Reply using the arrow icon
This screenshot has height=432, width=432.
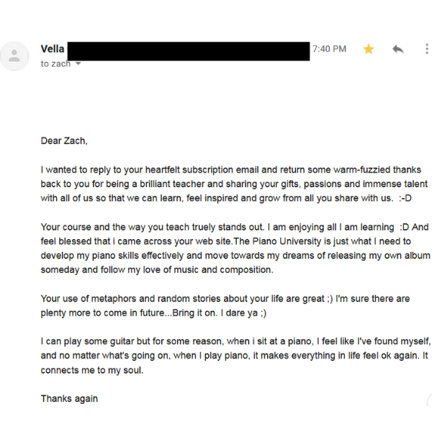(x=397, y=49)
